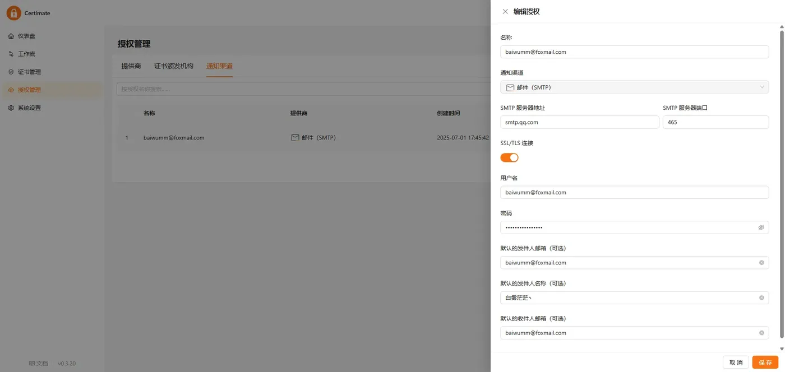
Task: Click creation time 2025-07-01 17:45:42
Action: [x=463, y=137]
